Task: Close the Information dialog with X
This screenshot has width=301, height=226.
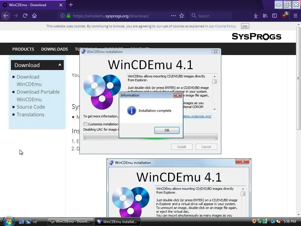Action: point(178,95)
